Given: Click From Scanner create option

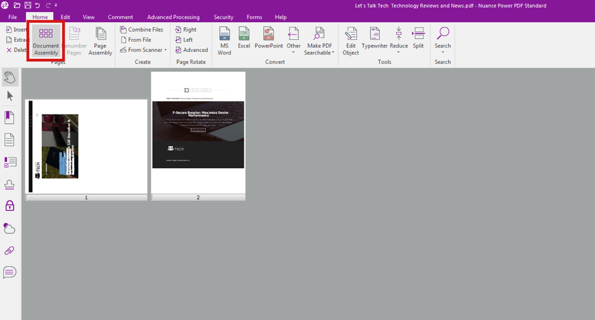Looking at the screenshot, I should point(141,50).
